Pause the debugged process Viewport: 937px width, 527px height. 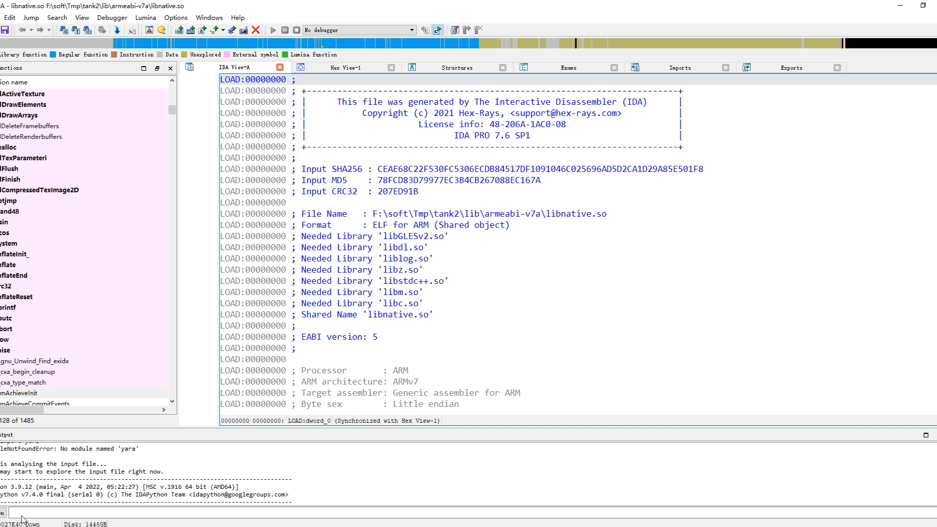(x=285, y=31)
